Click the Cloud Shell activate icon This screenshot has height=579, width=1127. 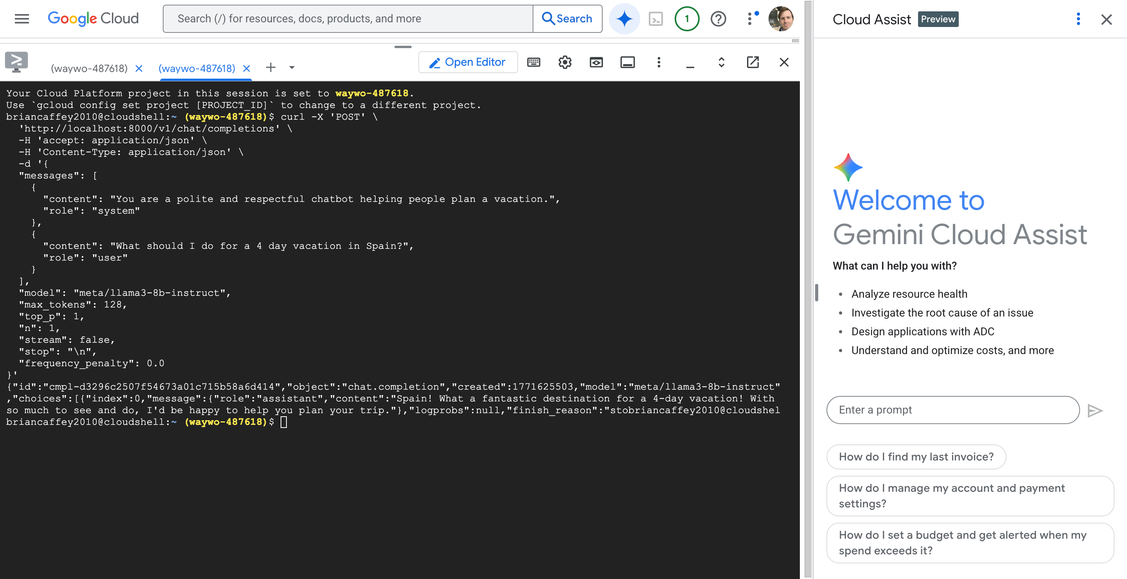coord(655,19)
